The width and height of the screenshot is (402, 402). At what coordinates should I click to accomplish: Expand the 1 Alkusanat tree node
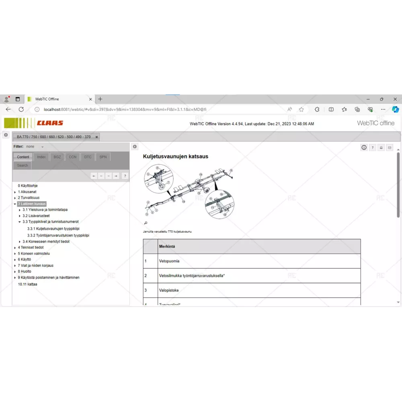coord(15,192)
